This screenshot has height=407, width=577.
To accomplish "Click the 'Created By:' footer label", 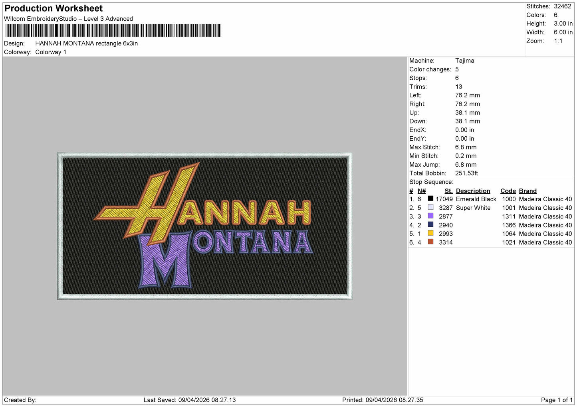I will click(x=20, y=400).
